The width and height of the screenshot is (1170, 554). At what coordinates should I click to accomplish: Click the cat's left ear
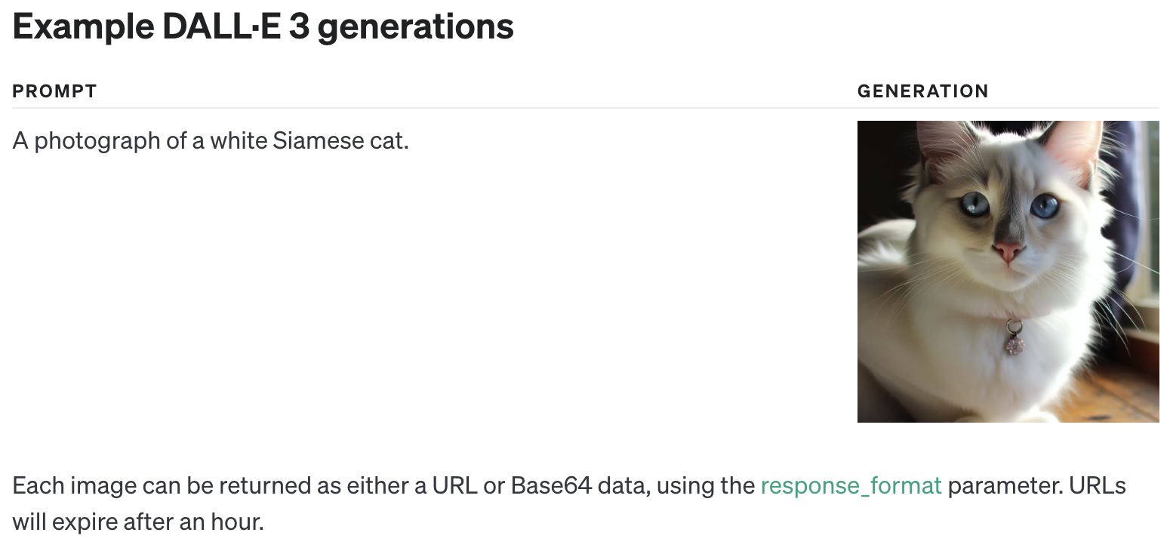pyautogui.click(x=941, y=143)
